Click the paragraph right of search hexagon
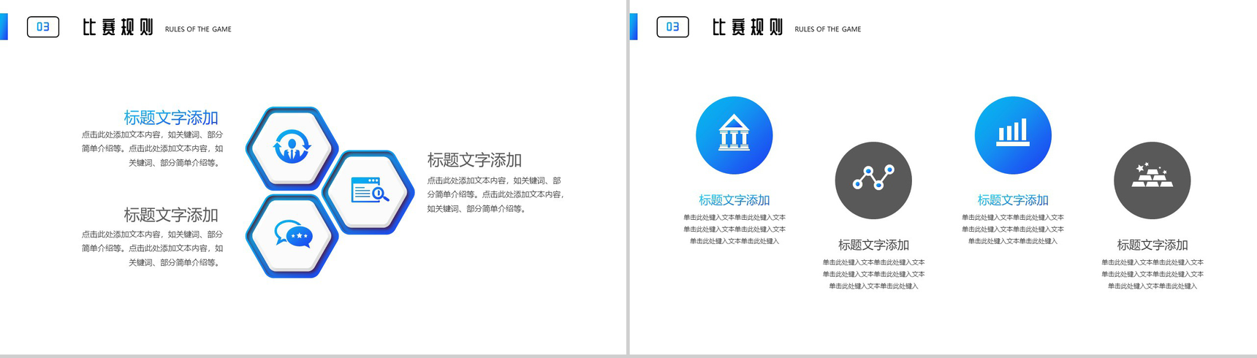The image size is (1257, 358). [495, 194]
